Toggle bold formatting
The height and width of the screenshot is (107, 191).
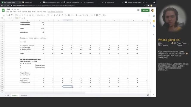(54, 15)
